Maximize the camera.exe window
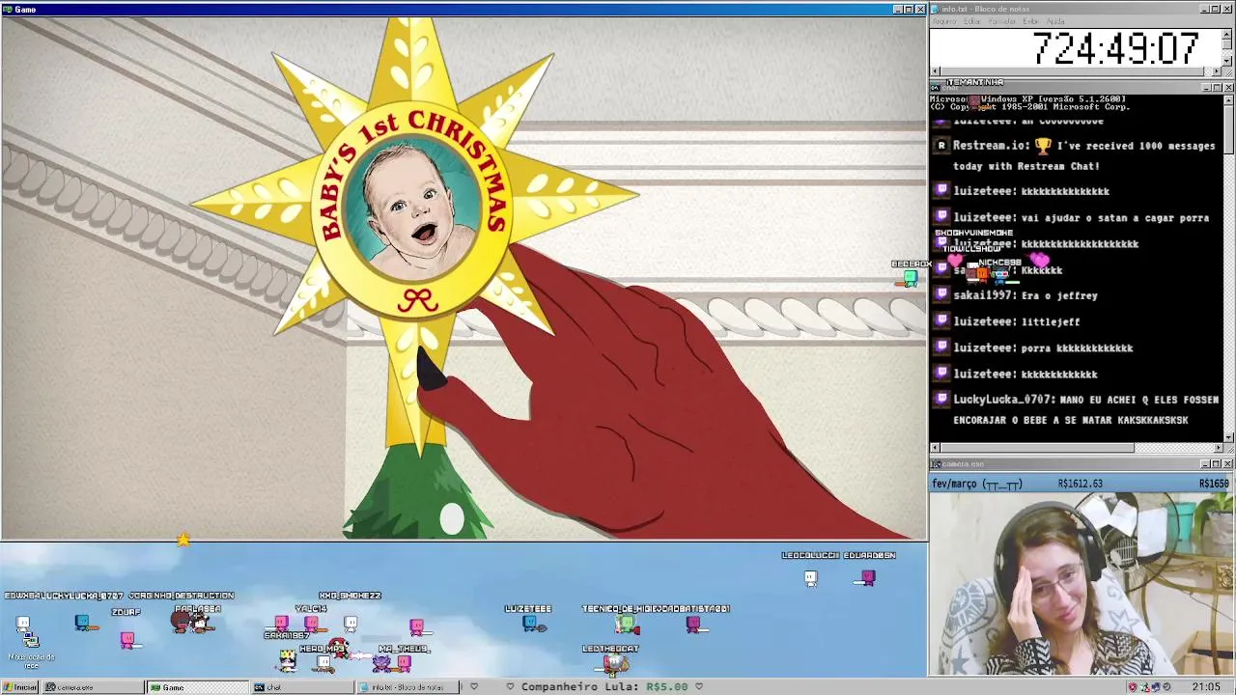This screenshot has height=695, width=1236. (x=1216, y=464)
